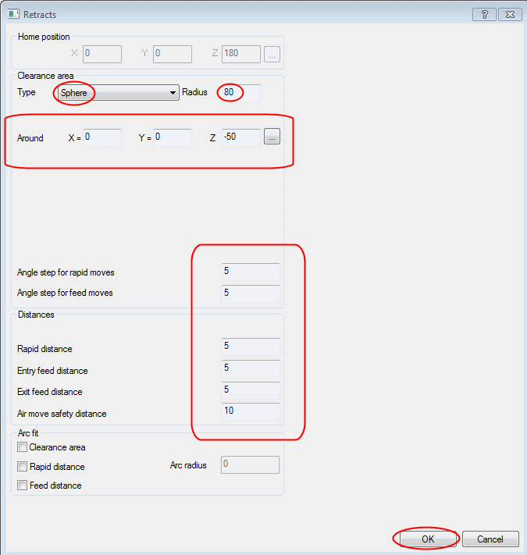Select the Rapid distance input box
Image resolution: width=527 pixels, height=555 pixels.
point(251,347)
